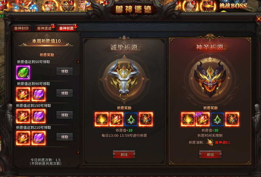
Task: Click the golden flame reward under 诚挚祈愿
Action: (102, 119)
